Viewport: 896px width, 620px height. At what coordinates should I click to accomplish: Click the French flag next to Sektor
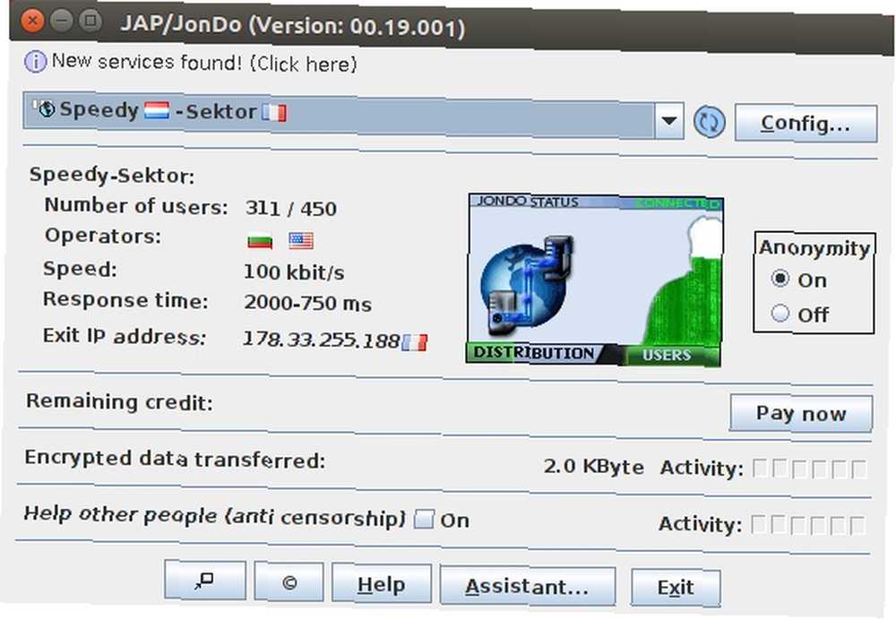click(x=274, y=112)
